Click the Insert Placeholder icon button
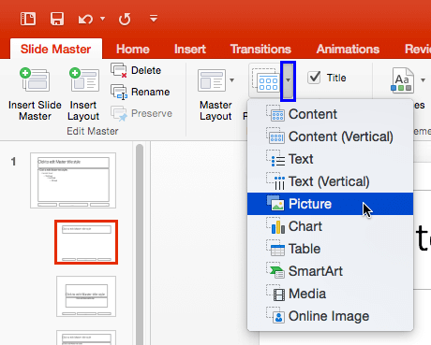 click(265, 80)
